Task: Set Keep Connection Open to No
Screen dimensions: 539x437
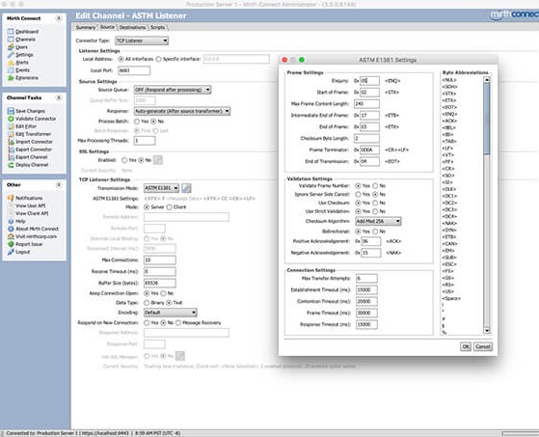Action: (x=163, y=293)
